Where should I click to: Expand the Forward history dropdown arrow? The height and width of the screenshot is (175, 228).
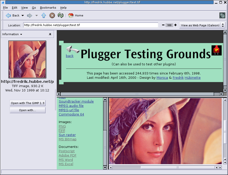point(36,15)
